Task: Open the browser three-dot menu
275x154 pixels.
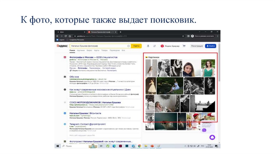Action: (x=218, y=36)
